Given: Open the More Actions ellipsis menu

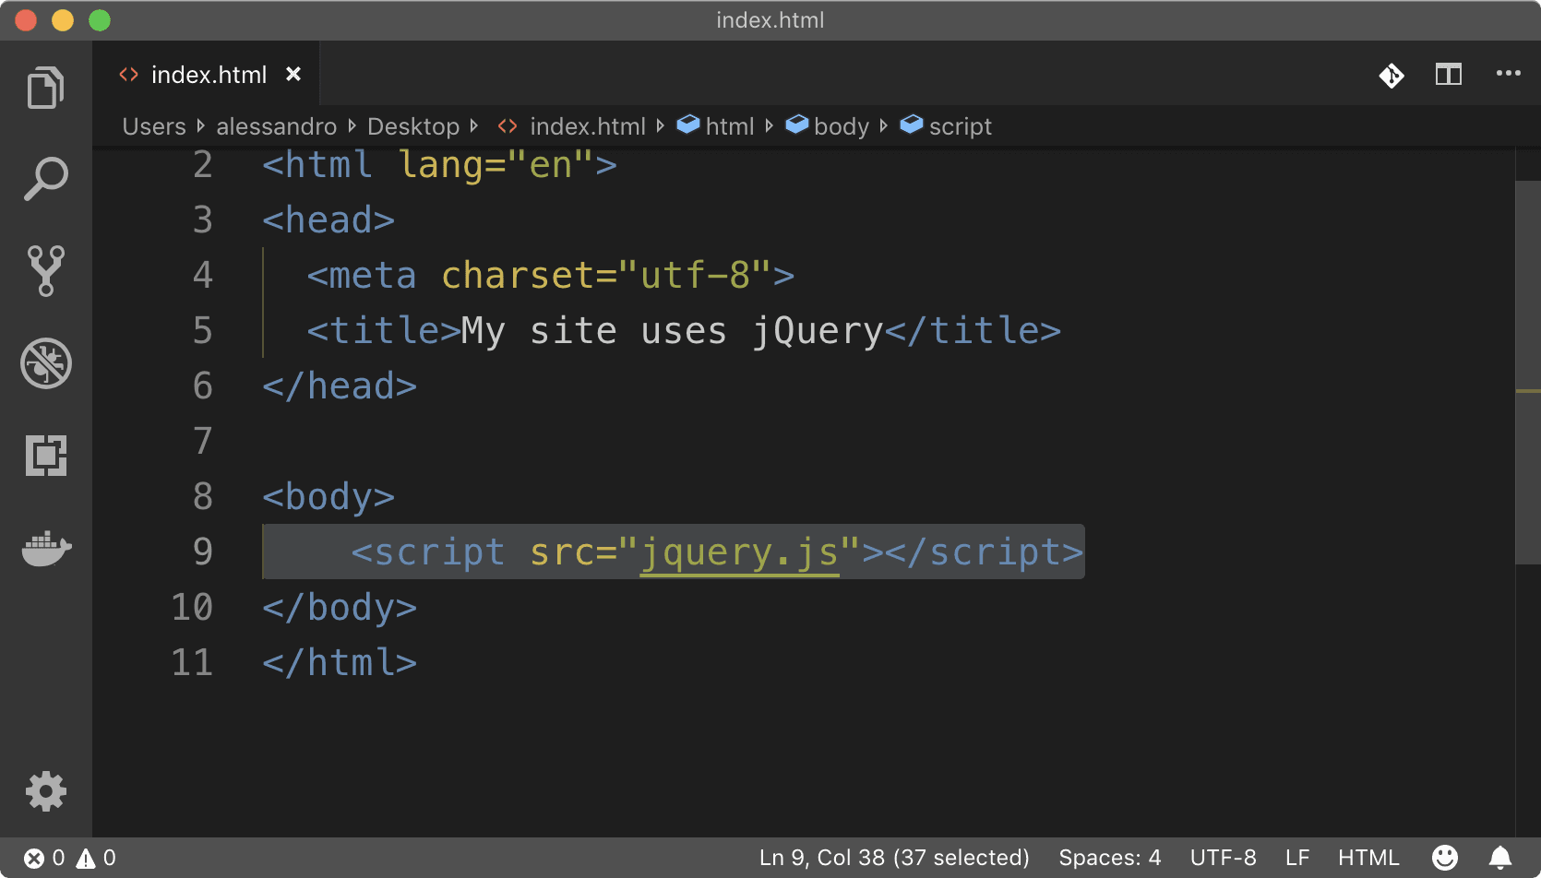Looking at the screenshot, I should (x=1508, y=74).
